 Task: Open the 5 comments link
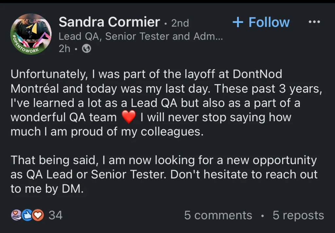[218, 215]
